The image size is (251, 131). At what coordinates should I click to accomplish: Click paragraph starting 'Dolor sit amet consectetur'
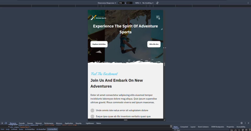click(123, 99)
